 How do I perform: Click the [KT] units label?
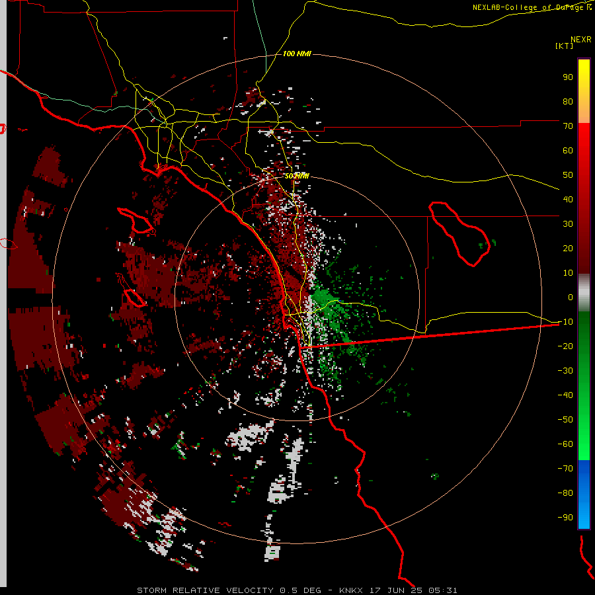tap(564, 46)
